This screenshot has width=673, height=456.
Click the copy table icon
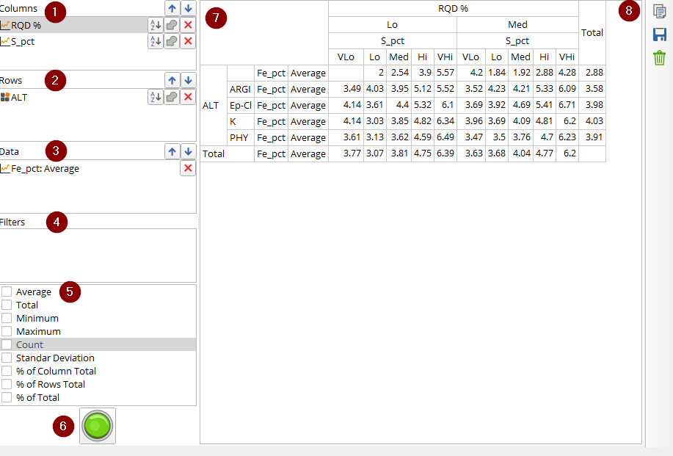(x=659, y=12)
